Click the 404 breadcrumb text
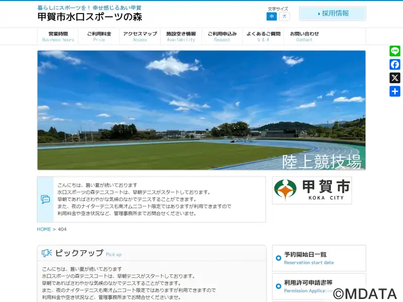The width and height of the screenshot is (403, 302). tap(62, 229)
